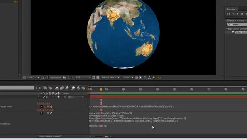
Task: Click the Hide Shy Layers icon
Action: pos(57,88)
